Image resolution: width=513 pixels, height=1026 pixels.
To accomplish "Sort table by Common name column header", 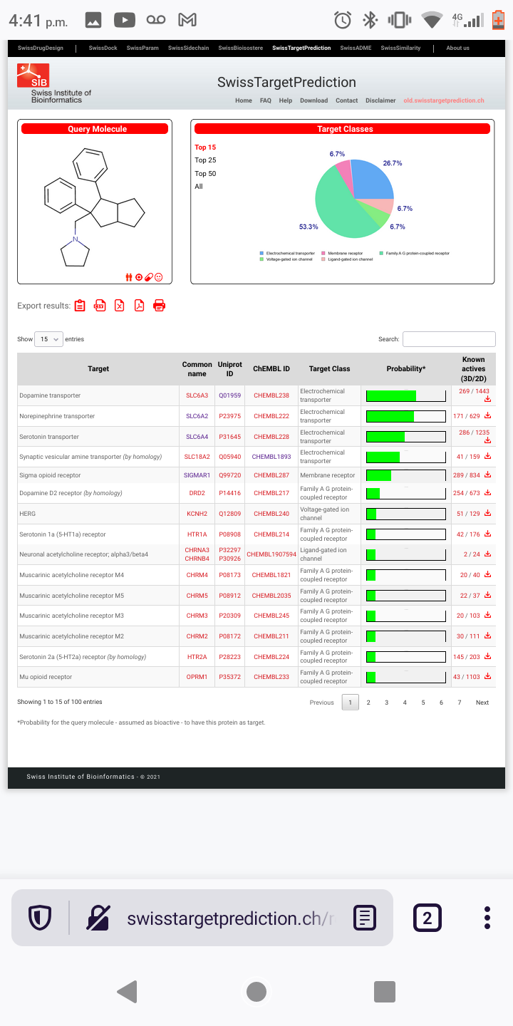I will point(197,369).
